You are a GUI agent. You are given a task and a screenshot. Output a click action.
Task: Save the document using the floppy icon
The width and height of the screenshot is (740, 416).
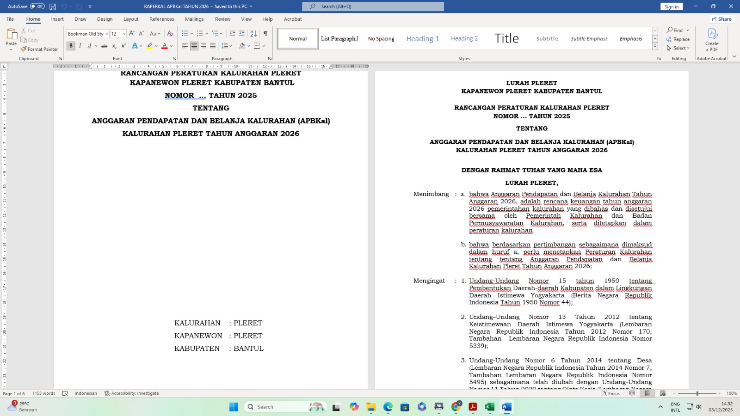point(53,6)
